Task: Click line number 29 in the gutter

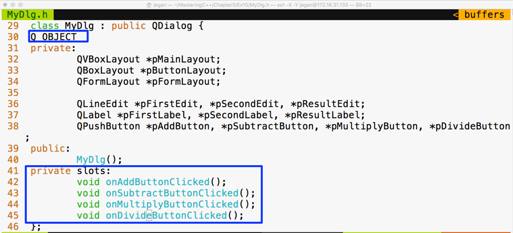Action: pos(13,26)
